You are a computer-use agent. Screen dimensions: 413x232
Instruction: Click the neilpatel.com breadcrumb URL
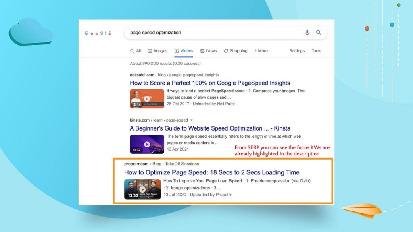174,75
